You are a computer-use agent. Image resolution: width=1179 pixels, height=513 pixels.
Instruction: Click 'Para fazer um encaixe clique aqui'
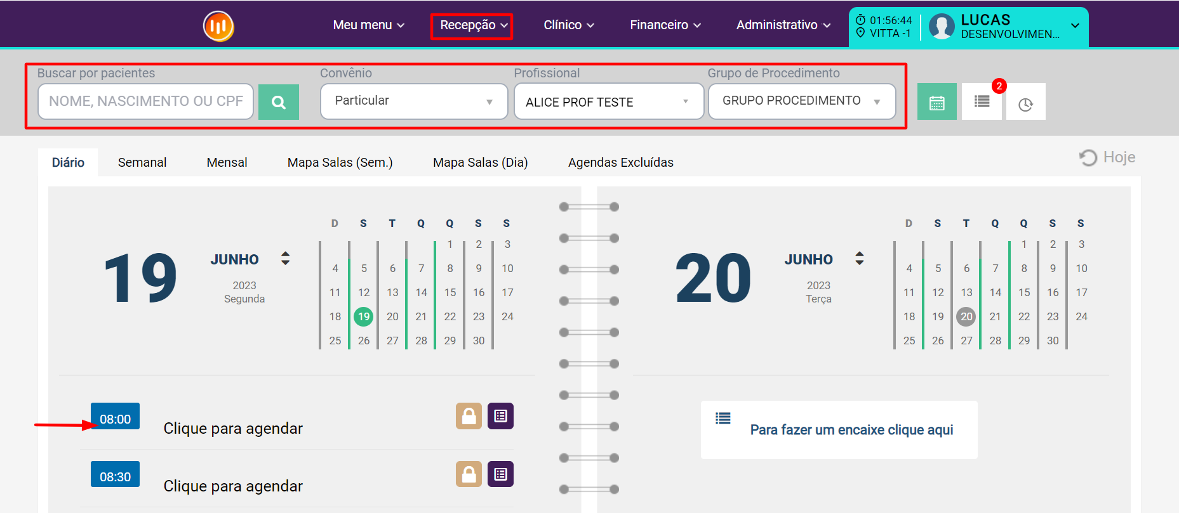pyautogui.click(x=851, y=430)
